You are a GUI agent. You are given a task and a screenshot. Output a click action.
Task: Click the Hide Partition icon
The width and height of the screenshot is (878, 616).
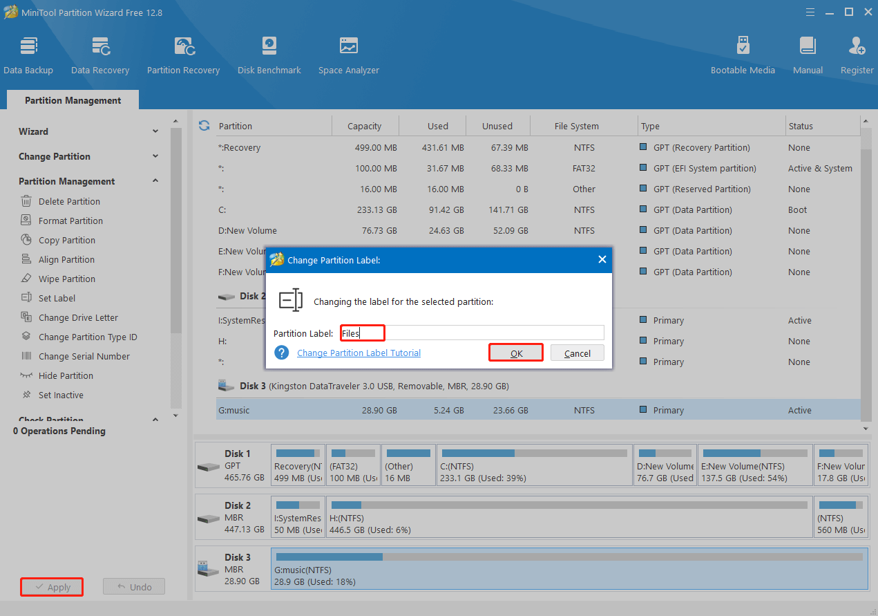pyautogui.click(x=26, y=375)
